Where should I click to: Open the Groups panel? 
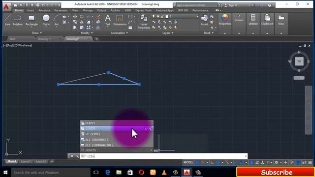coord(239,19)
